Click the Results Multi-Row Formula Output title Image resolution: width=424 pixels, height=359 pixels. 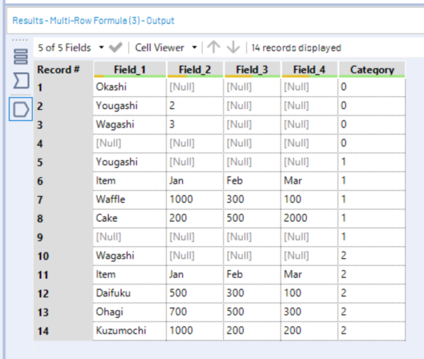[93, 20]
